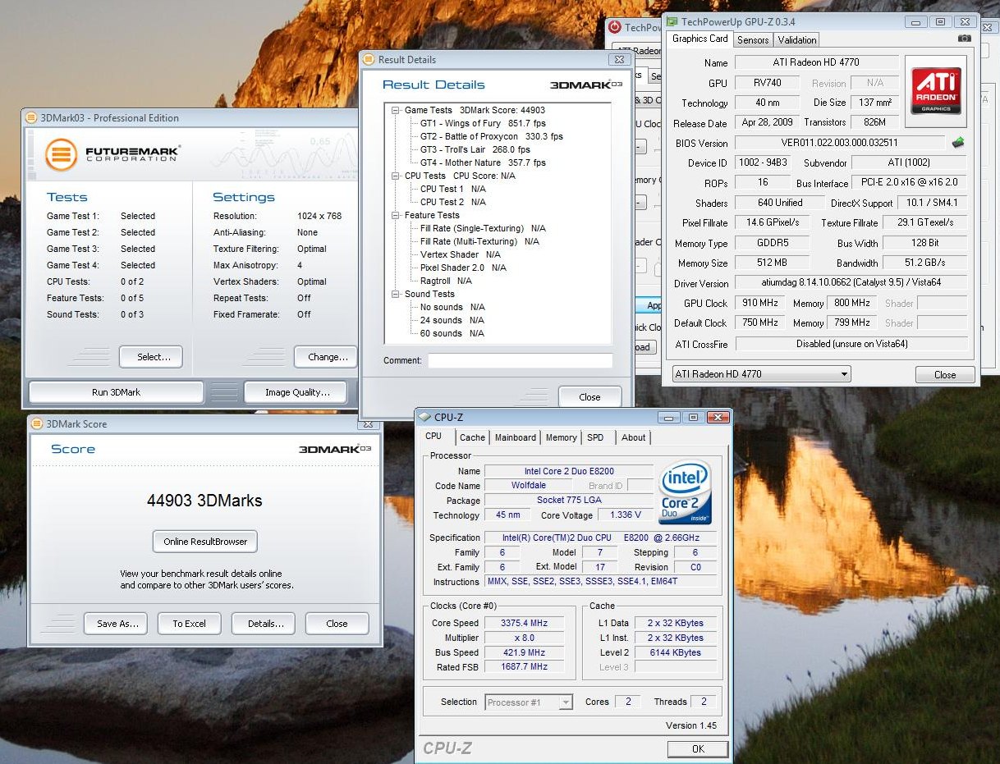The width and height of the screenshot is (1000, 764).
Task: Click the Comment input field
Action: coord(520,360)
